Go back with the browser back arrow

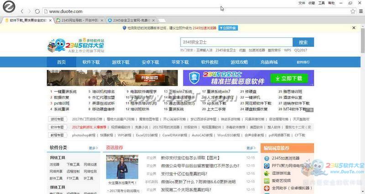coord(22,11)
